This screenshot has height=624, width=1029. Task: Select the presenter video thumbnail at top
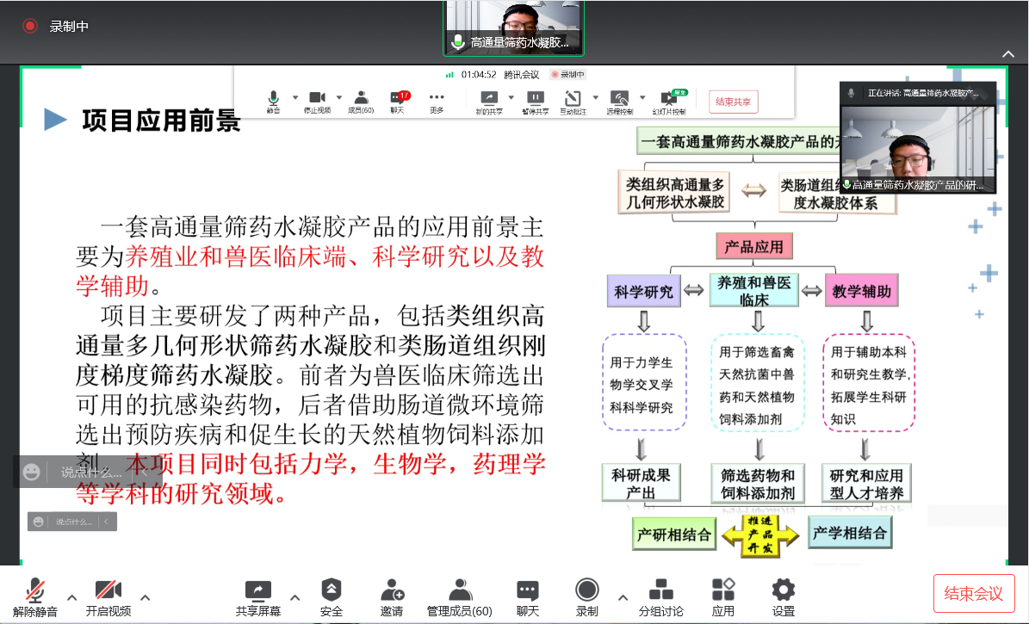514,26
